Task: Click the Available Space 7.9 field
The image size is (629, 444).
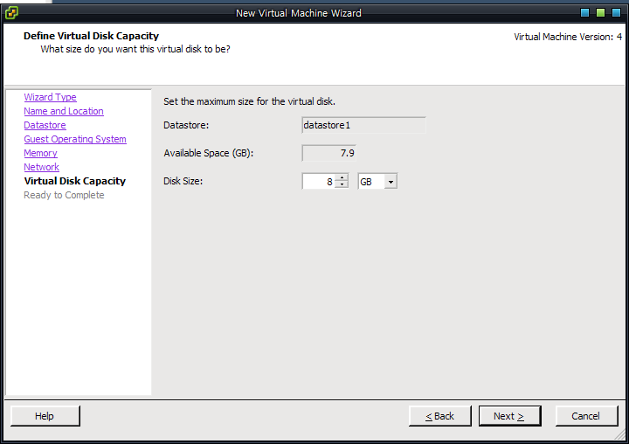Action: (x=328, y=153)
